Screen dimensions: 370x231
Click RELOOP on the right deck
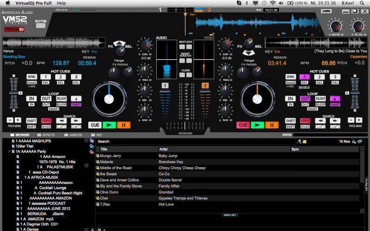320,98
